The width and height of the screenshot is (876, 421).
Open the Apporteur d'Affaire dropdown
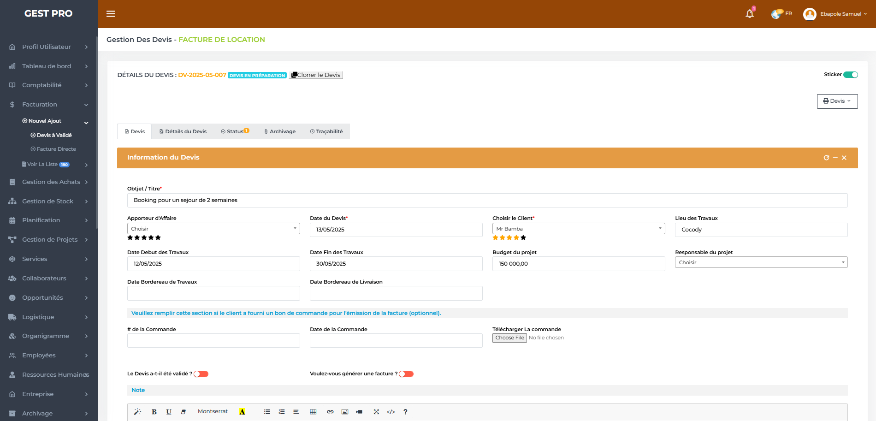click(213, 229)
